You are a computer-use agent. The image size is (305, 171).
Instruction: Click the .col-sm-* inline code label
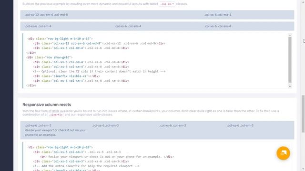[167, 4]
